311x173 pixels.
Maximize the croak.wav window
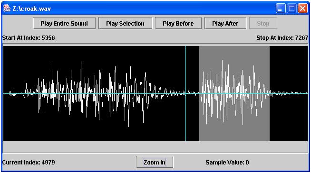pos(292,9)
